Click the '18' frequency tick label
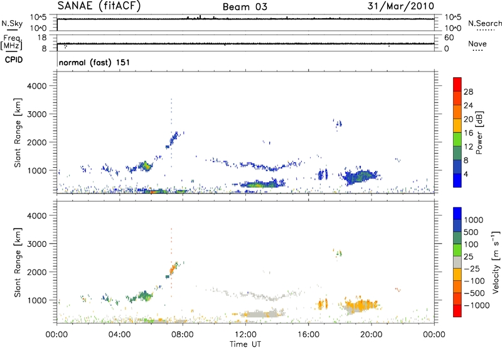The width and height of the screenshot is (502, 348). 42,38
